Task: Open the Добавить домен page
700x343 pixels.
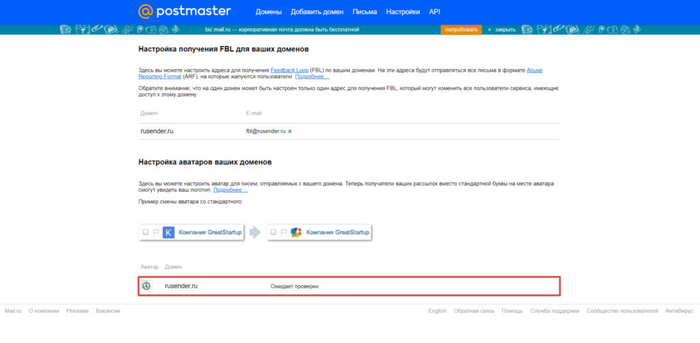Action: click(x=317, y=12)
